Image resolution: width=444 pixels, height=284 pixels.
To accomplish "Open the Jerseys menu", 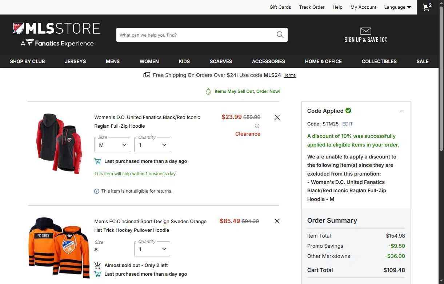I will tap(75, 61).
